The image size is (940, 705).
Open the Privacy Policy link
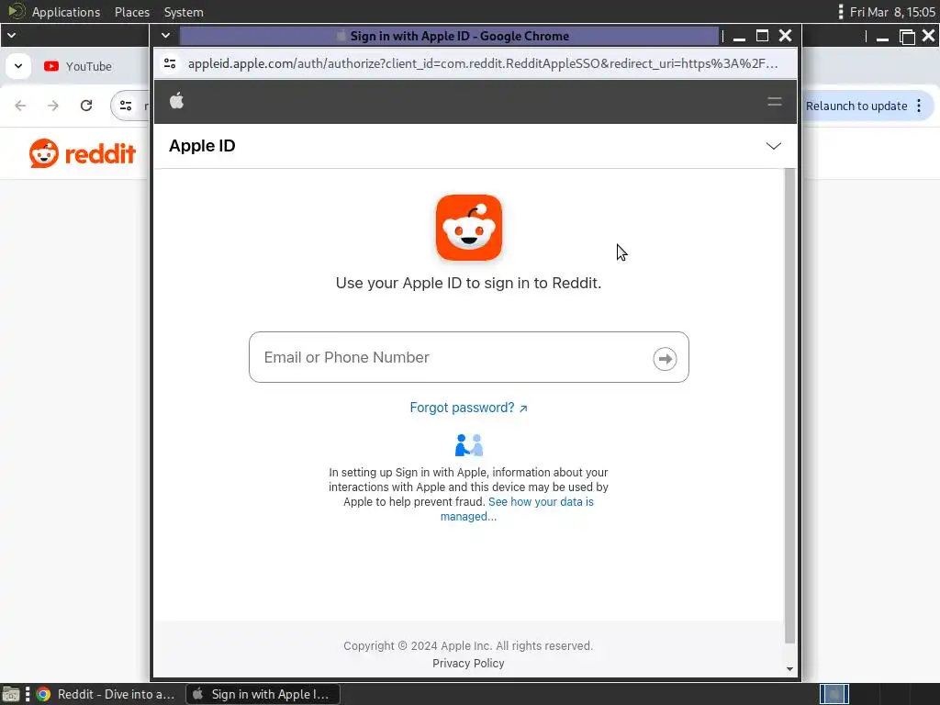tap(468, 663)
